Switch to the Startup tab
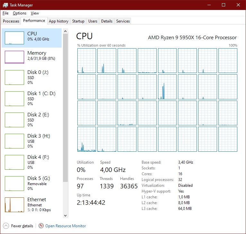This screenshot has width=246, height=234. [78, 21]
